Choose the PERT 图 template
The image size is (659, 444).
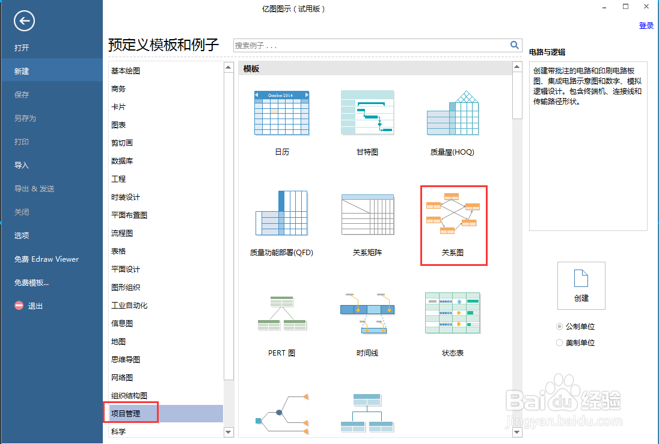coord(281,313)
